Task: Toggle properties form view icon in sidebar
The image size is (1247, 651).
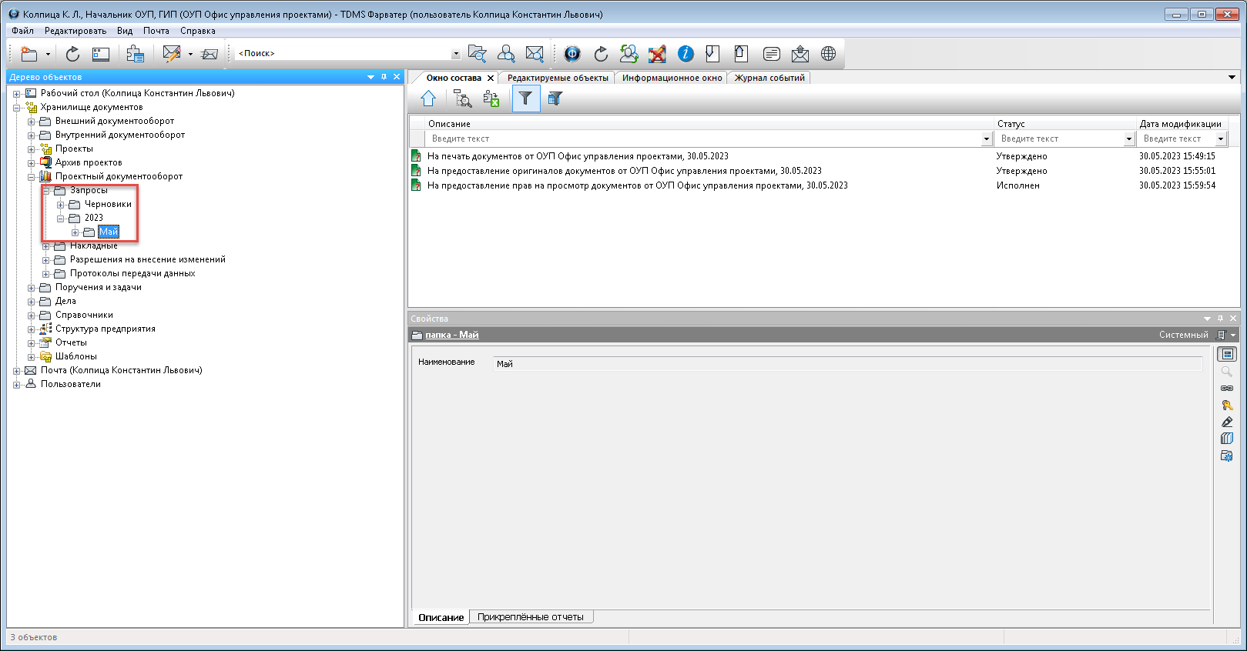Action: [1228, 354]
